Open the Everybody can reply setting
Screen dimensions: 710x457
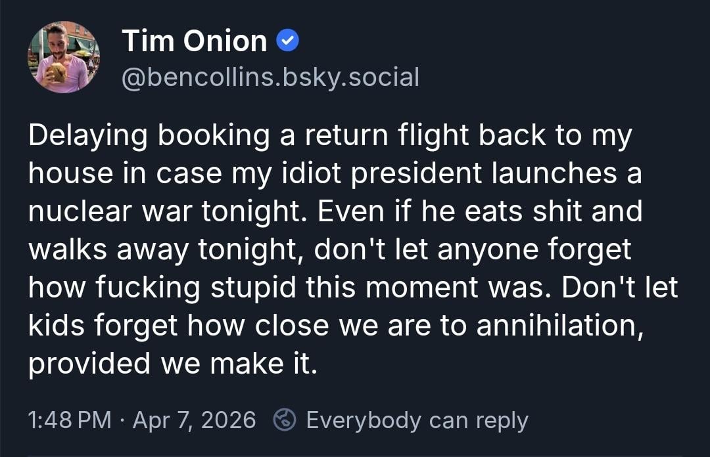point(417,420)
